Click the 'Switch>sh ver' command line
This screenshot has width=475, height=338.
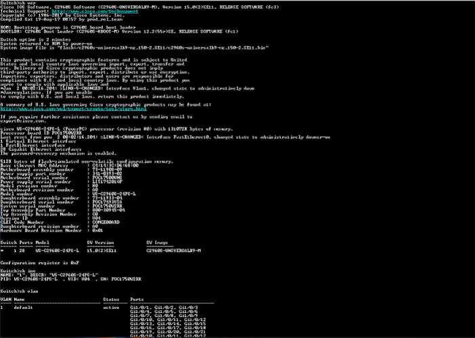tap(18, 3)
